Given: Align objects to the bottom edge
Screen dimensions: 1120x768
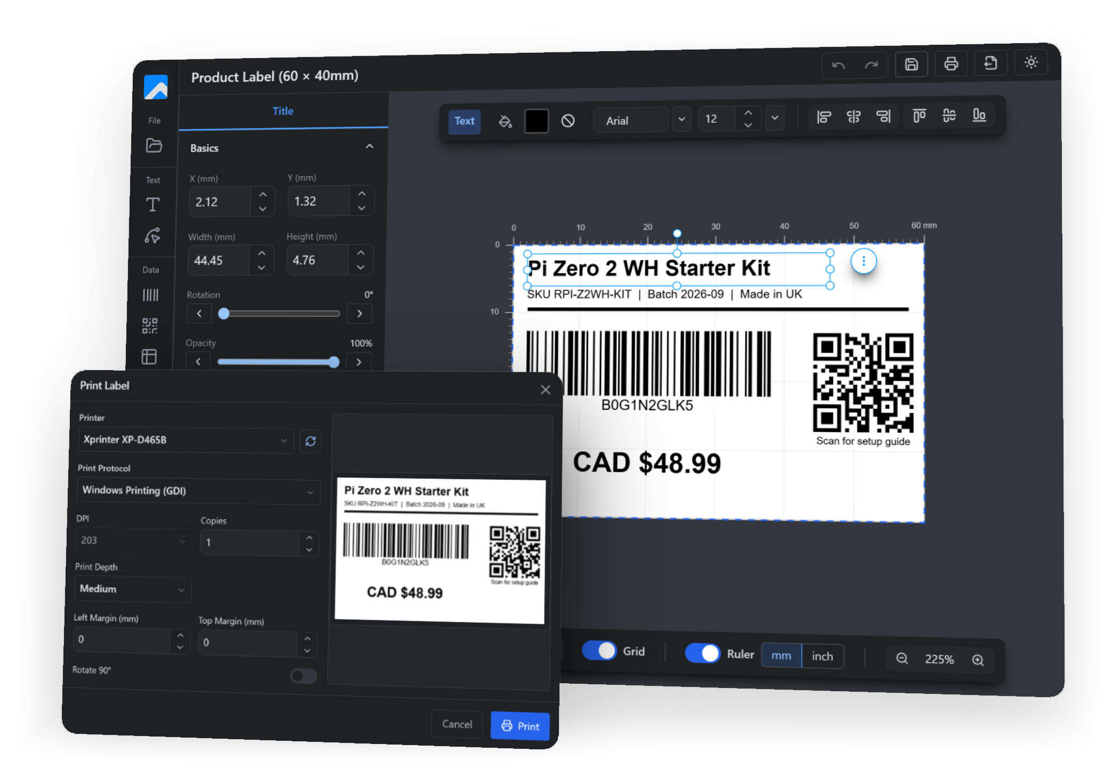Looking at the screenshot, I should click(x=979, y=115).
